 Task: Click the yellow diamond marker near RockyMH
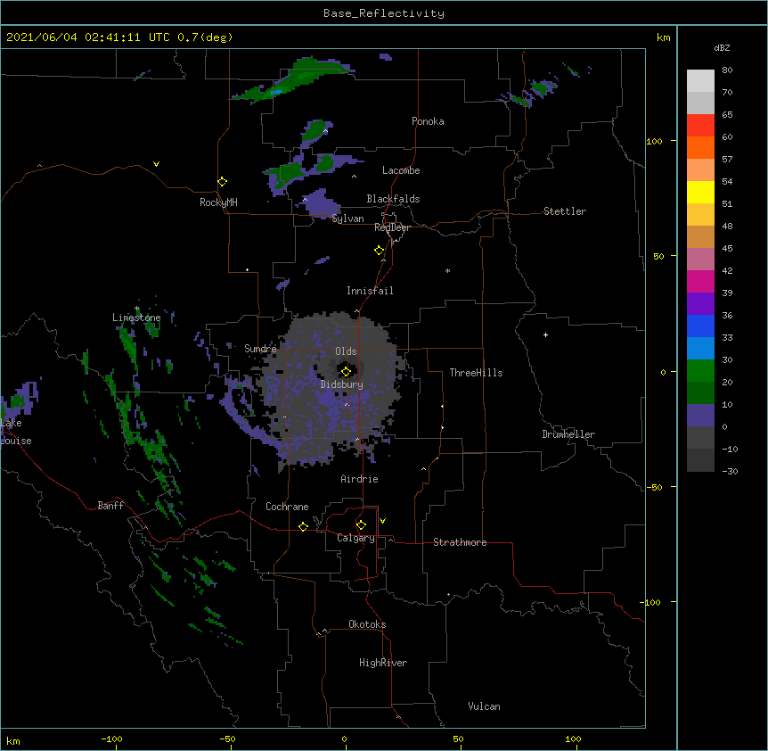(x=222, y=182)
